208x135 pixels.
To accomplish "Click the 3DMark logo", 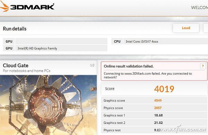I will 27,7.
